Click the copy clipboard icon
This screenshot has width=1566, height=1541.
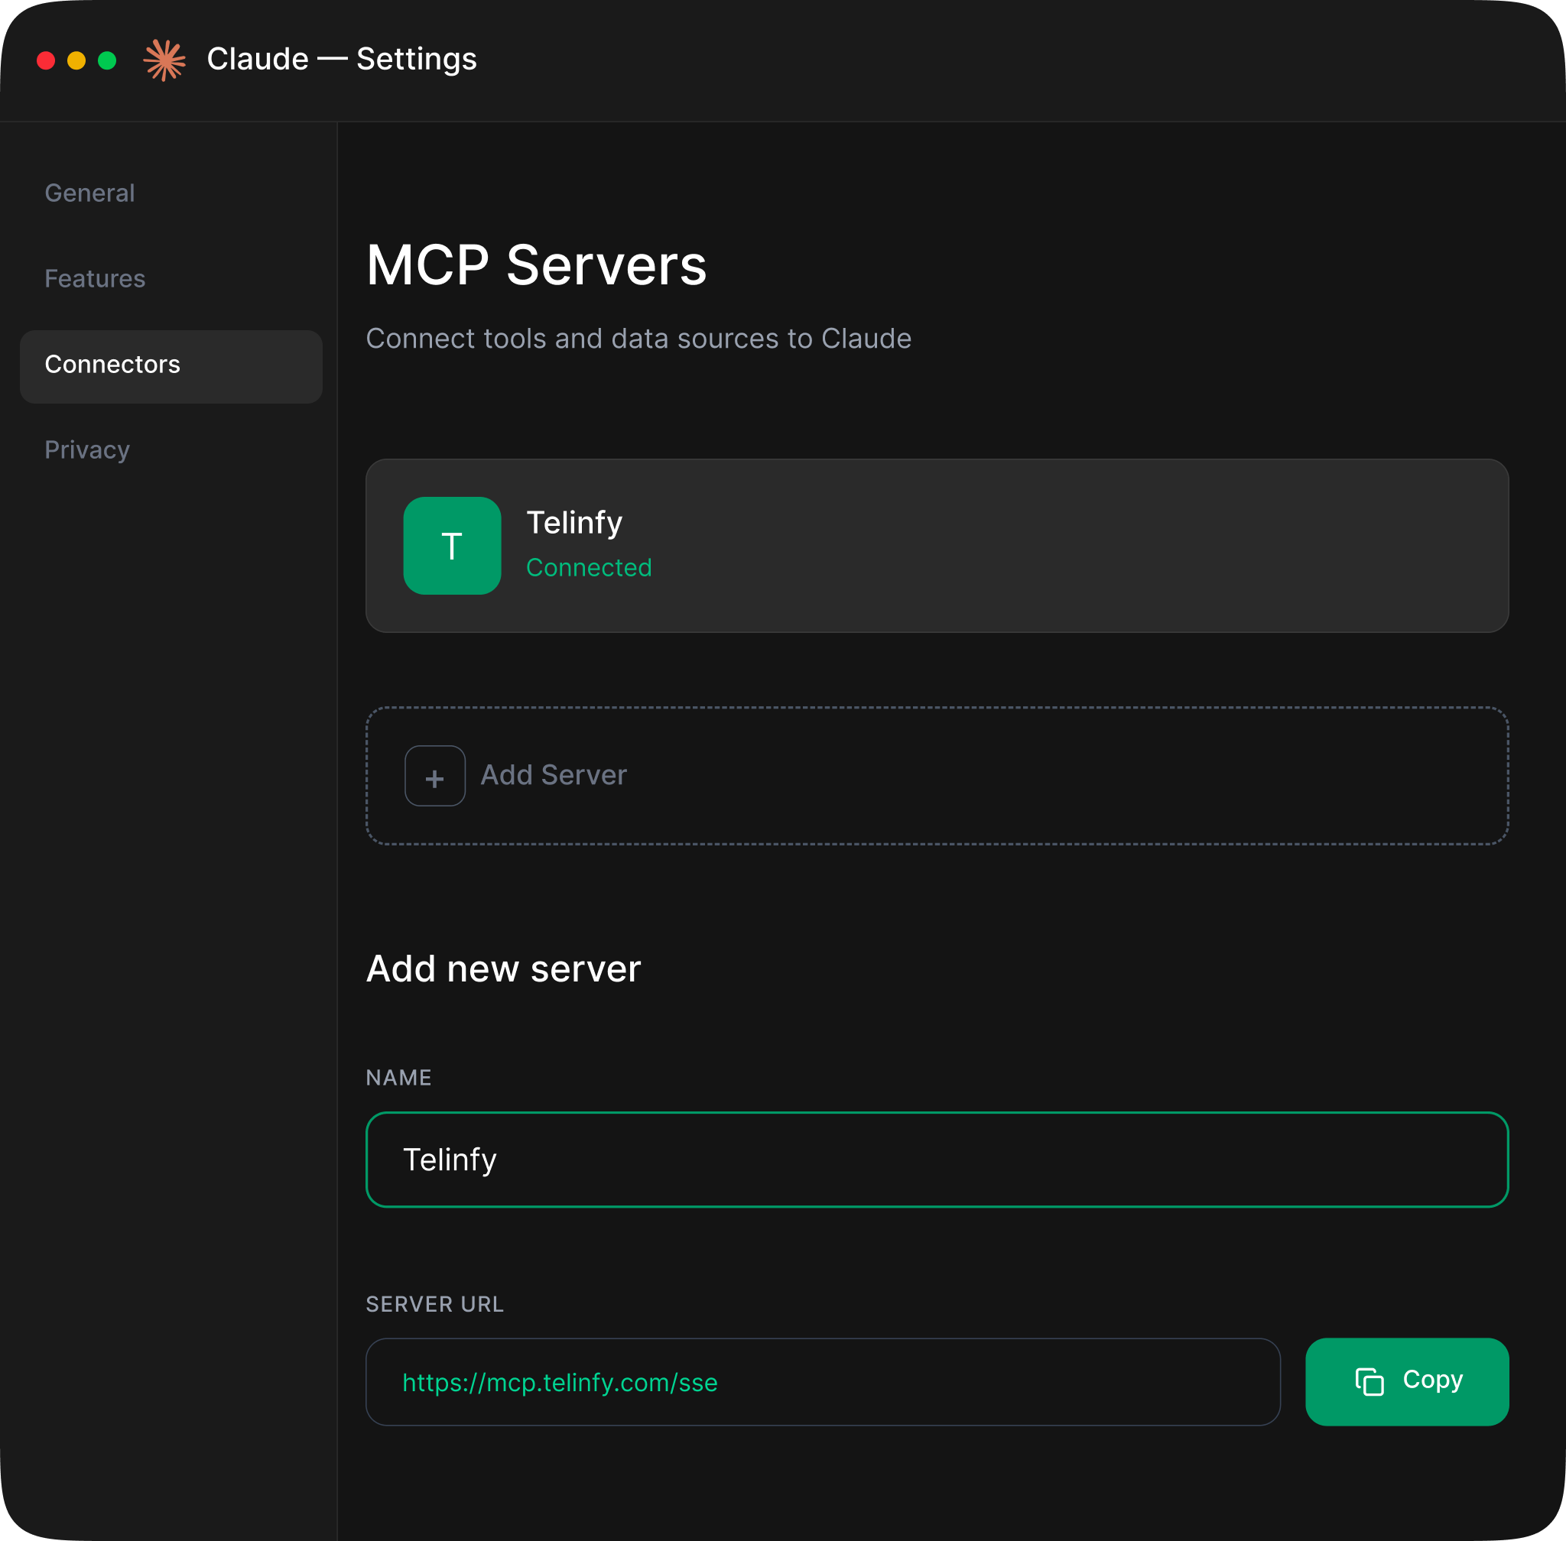point(1369,1380)
